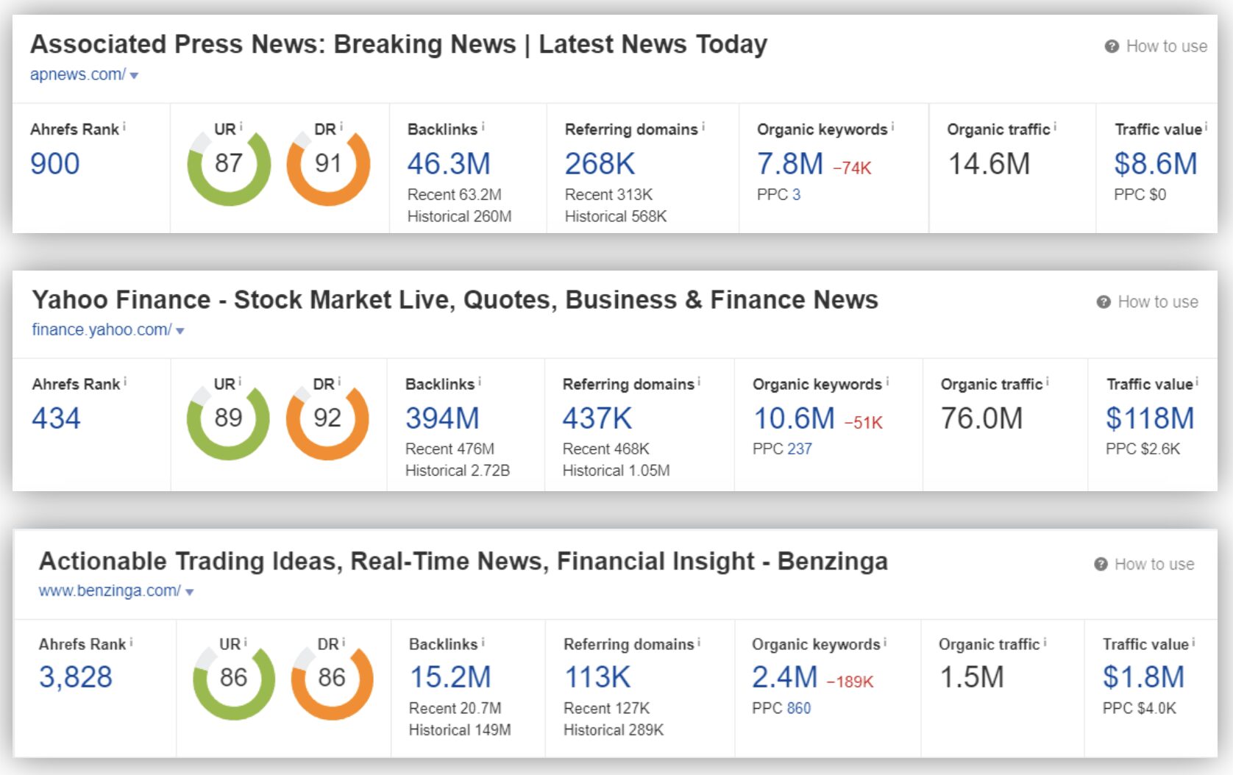Screen dimensions: 1233x775
Task: Click the How to use help icon for Benzinga
Action: click(x=1101, y=564)
